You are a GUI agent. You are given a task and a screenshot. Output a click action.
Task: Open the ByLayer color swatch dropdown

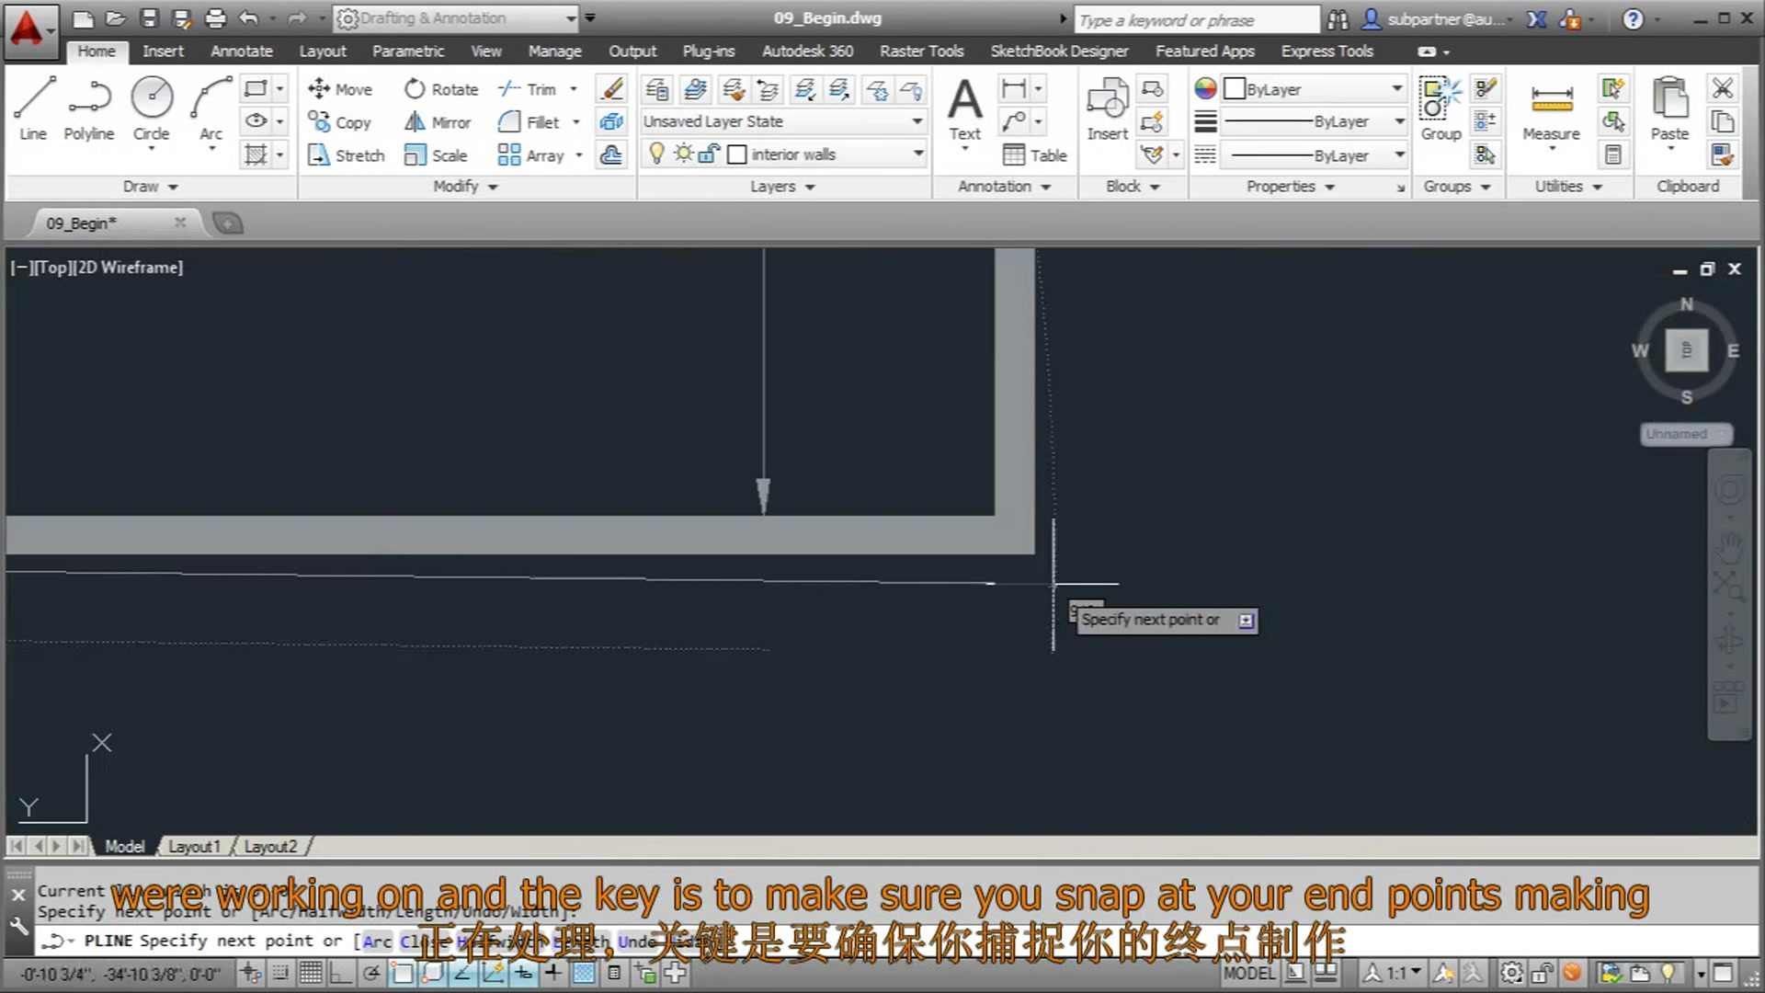click(x=1398, y=88)
